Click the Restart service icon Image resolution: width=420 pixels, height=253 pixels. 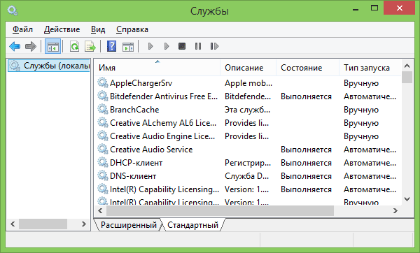(x=214, y=47)
